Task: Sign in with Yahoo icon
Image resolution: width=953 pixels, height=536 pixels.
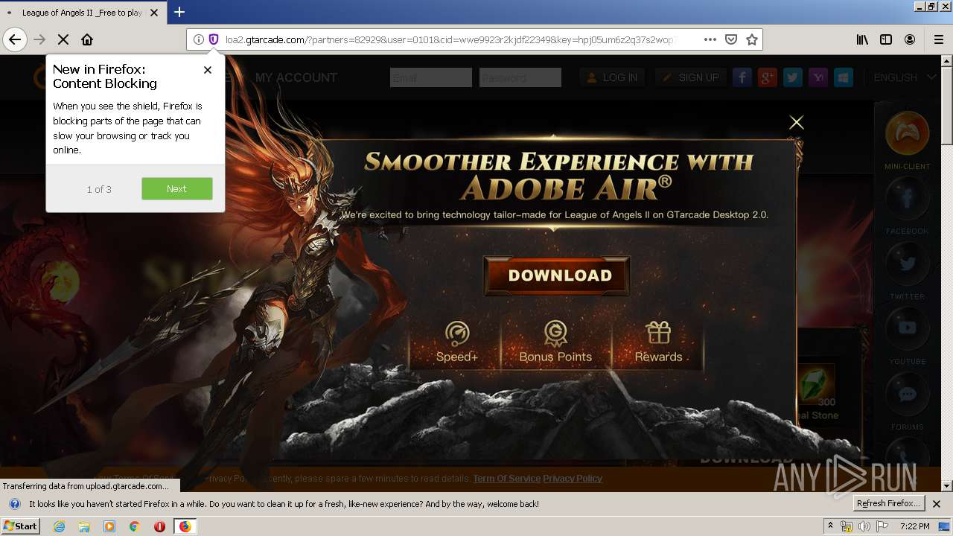Action: tap(818, 77)
